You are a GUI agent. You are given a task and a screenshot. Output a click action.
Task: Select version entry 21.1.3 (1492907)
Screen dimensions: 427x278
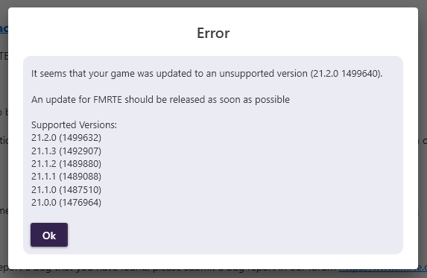pos(66,151)
